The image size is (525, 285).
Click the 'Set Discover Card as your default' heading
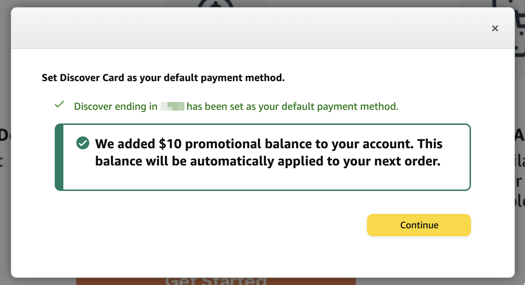pos(163,78)
